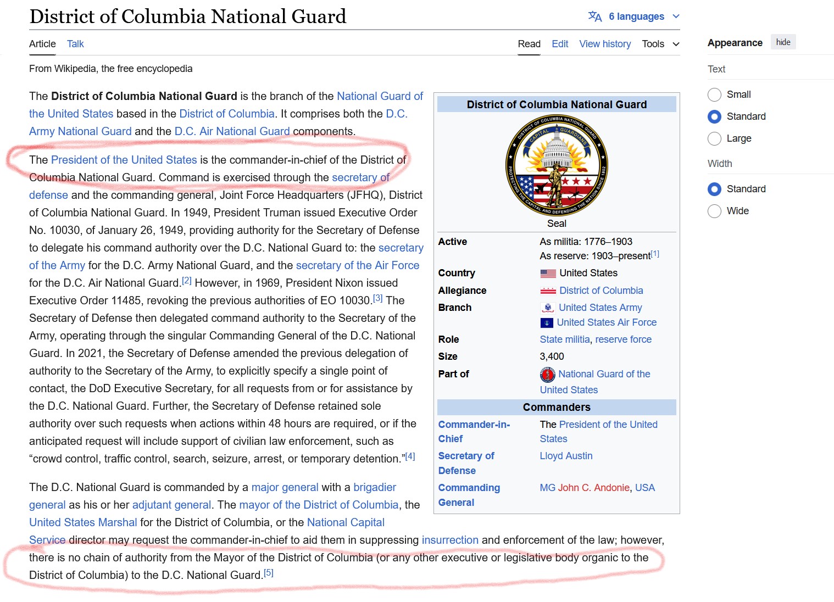The image size is (834, 602).
Task: Click the MG rank link in infobox
Action: (547, 488)
